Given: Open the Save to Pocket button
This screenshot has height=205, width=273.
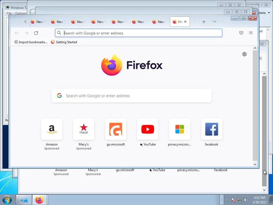Looking at the screenshot, I should (x=241, y=33).
